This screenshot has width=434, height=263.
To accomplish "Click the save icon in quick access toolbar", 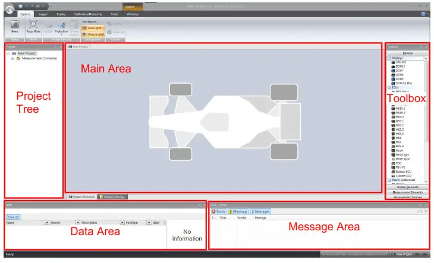I will point(20,6).
